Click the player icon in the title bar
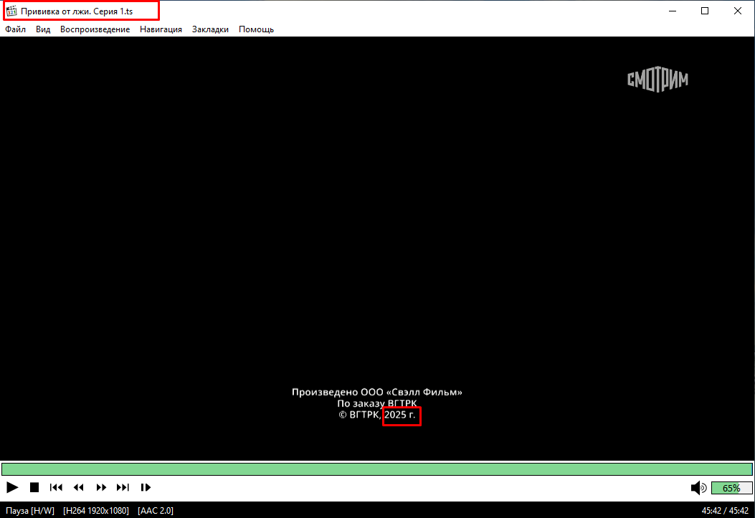The image size is (755, 518). point(11,11)
